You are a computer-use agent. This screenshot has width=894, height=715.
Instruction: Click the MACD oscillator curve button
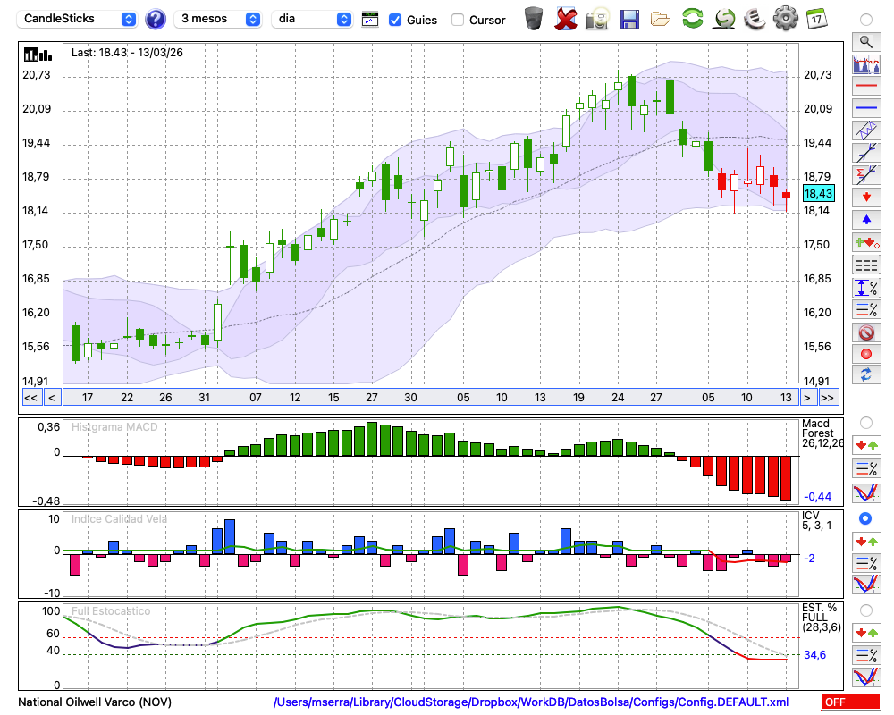click(x=866, y=492)
